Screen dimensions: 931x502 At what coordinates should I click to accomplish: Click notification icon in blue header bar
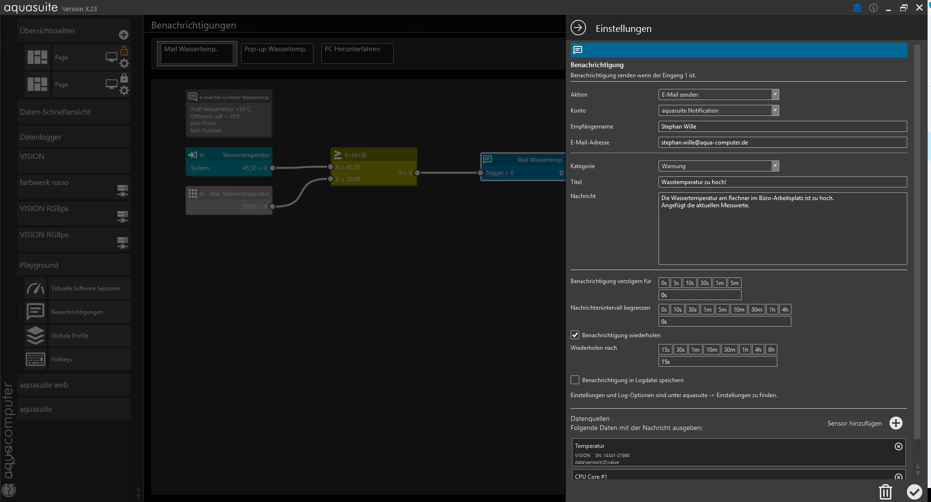pos(578,50)
